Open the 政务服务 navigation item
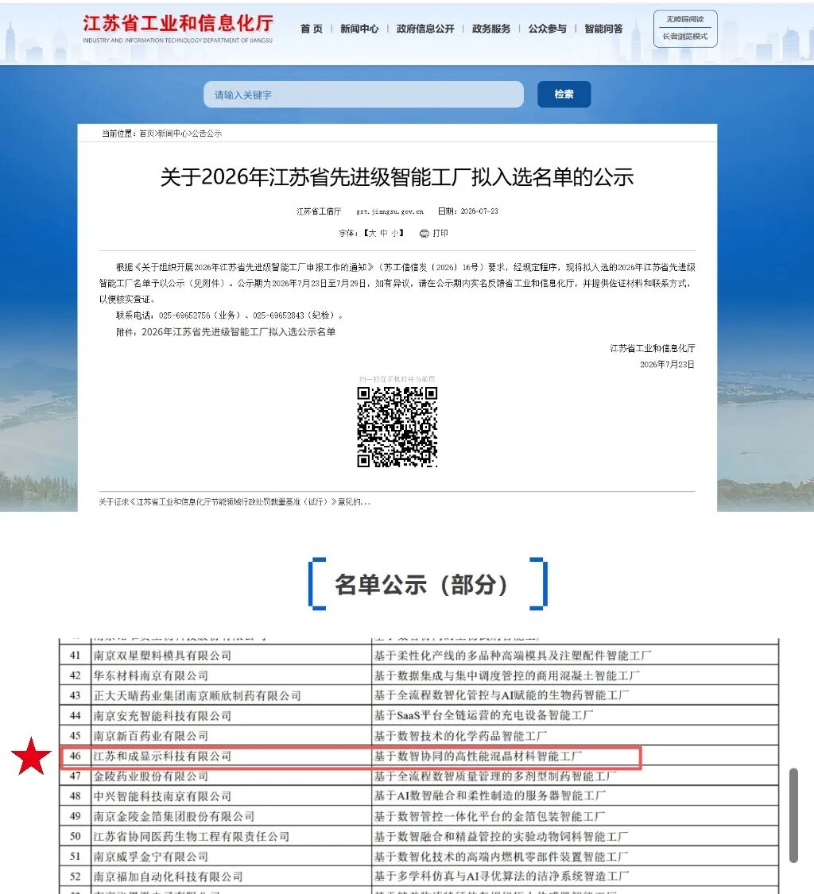Screen dimensions: 814x894 click(491, 29)
